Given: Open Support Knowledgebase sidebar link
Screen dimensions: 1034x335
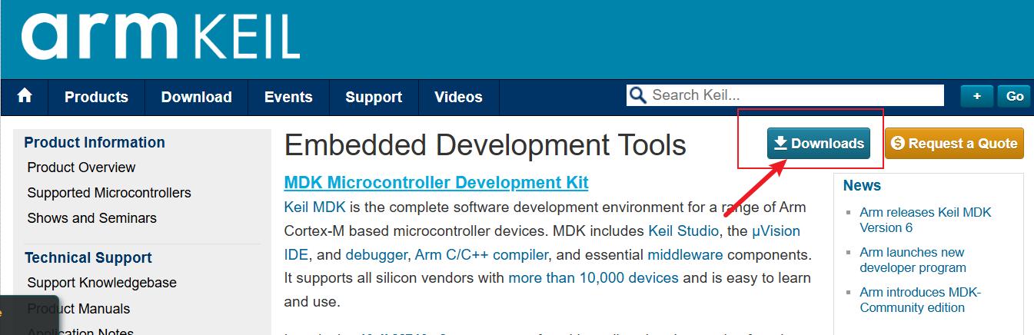Looking at the screenshot, I should click(102, 283).
